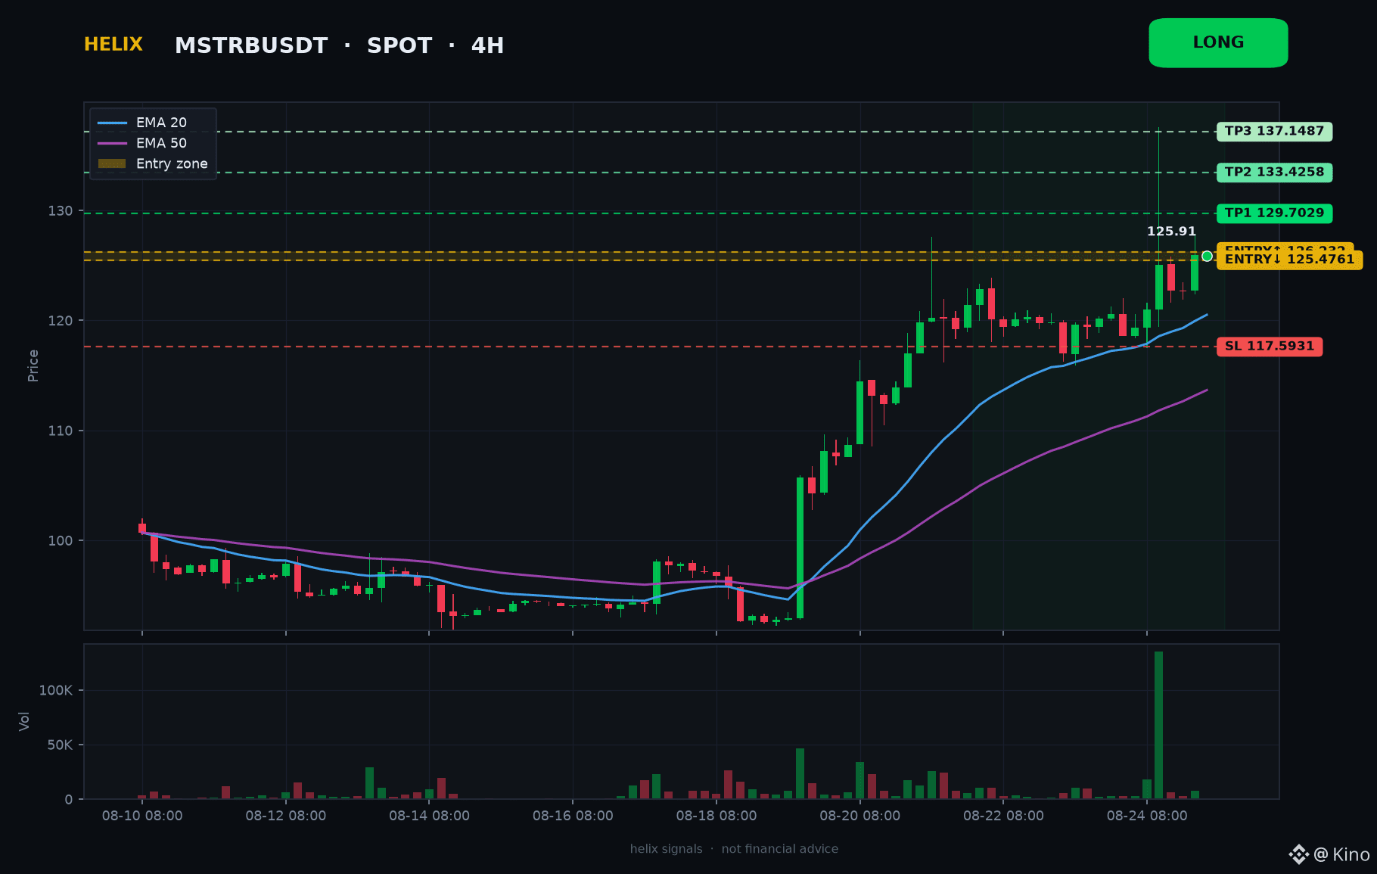This screenshot has width=1377, height=874.
Task: Click the 08-10 08:00 date label
Action: [x=142, y=816]
